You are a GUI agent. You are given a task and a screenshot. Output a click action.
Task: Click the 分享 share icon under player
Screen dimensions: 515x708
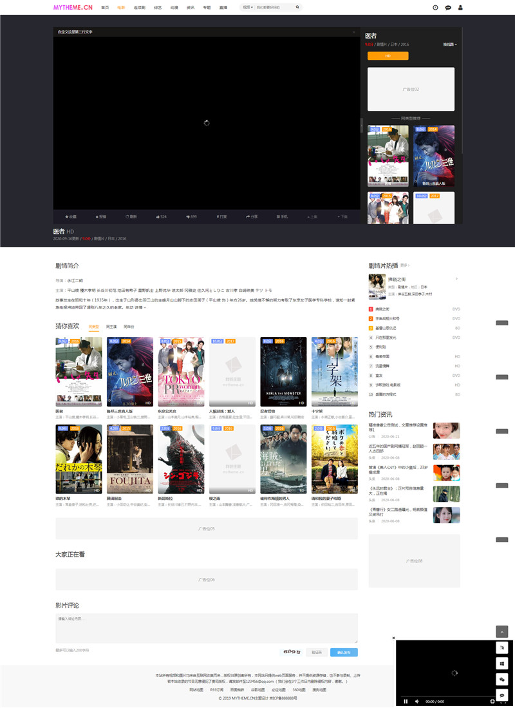pos(252,216)
